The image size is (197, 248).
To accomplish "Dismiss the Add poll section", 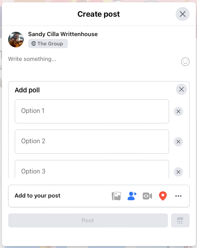I will (181, 89).
